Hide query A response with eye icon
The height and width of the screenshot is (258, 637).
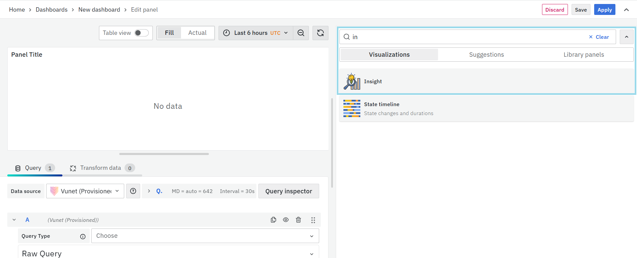click(x=286, y=220)
